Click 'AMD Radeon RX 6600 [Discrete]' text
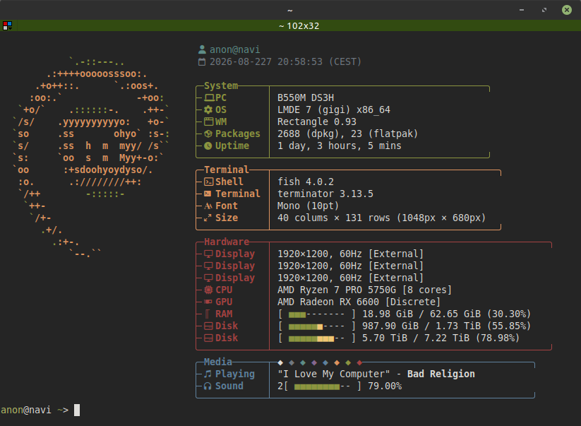Screen dimensions: 581x426 [359, 302]
